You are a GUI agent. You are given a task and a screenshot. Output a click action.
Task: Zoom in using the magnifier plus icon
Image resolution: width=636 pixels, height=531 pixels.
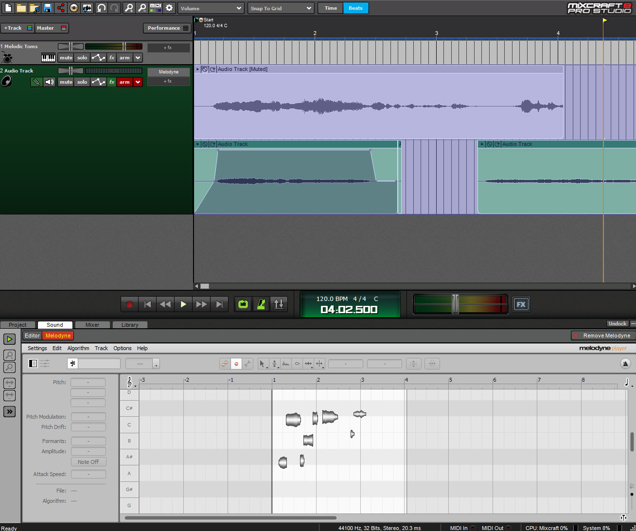[x=129, y=8]
